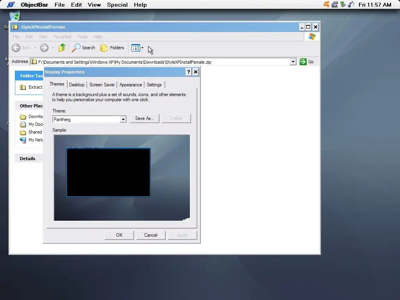Screen dimensions: 400x300
Task: Click the Windows flag logo in Explorer
Action: coord(312,37)
